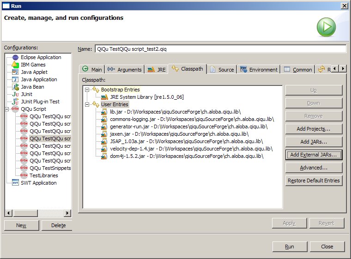Click the JSAP_1.03a.jar entry icon
Viewport: 351px width, 259px height.
tap(104, 141)
